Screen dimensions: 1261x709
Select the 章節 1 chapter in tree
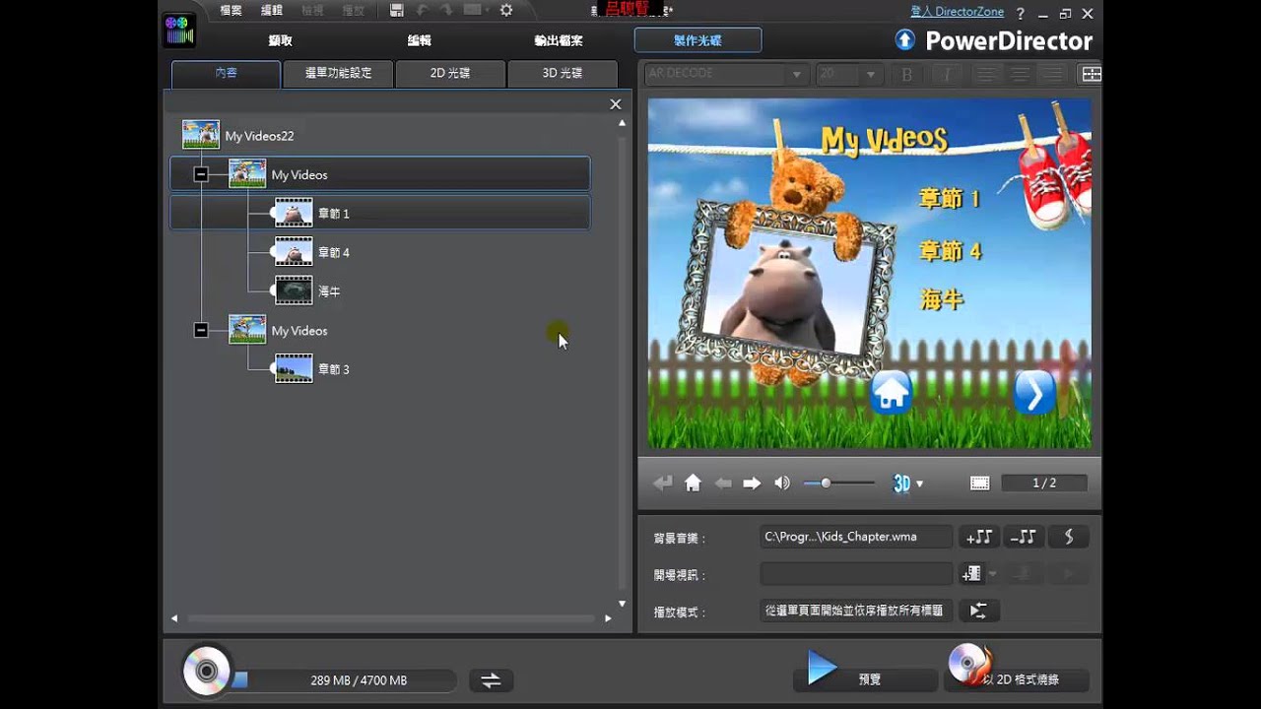pyautogui.click(x=380, y=213)
